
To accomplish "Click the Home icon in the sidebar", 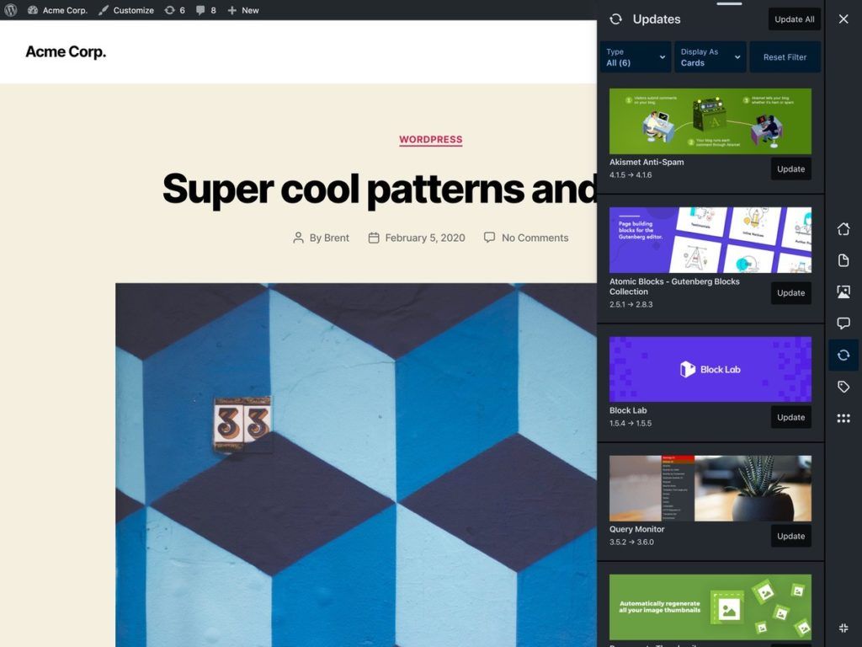I will tap(843, 228).
